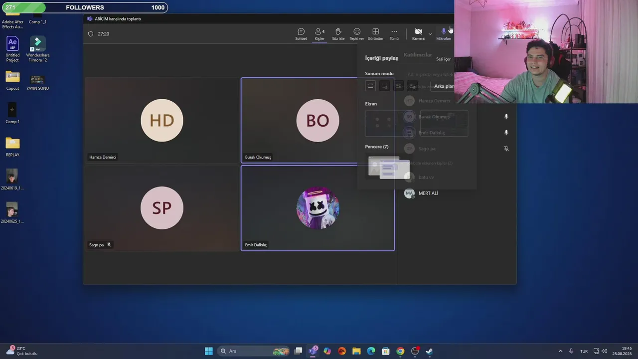The height and width of the screenshot is (359, 638).
Task: Select Sago pa's SP video tile
Action: point(162,208)
